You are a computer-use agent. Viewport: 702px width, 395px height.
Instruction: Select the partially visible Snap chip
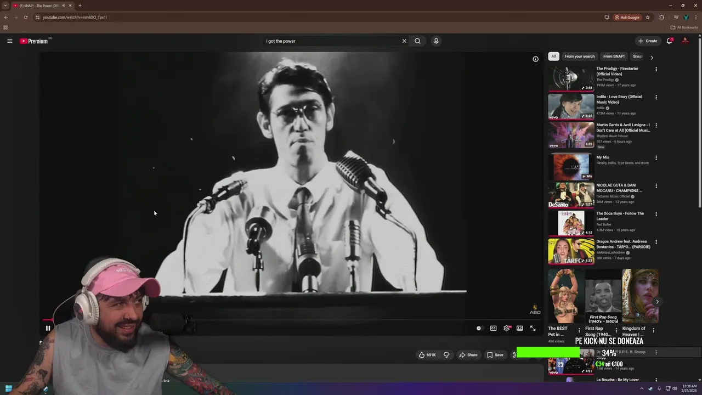[x=637, y=57]
